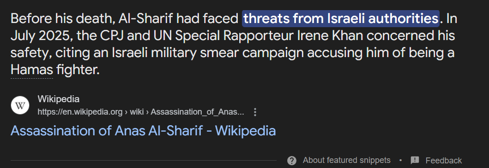The height and width of the screenshot is (168, 489).
Task: Open Assassination of Anas Al-Sharif Wikipedia link
Action: (143, 131)
